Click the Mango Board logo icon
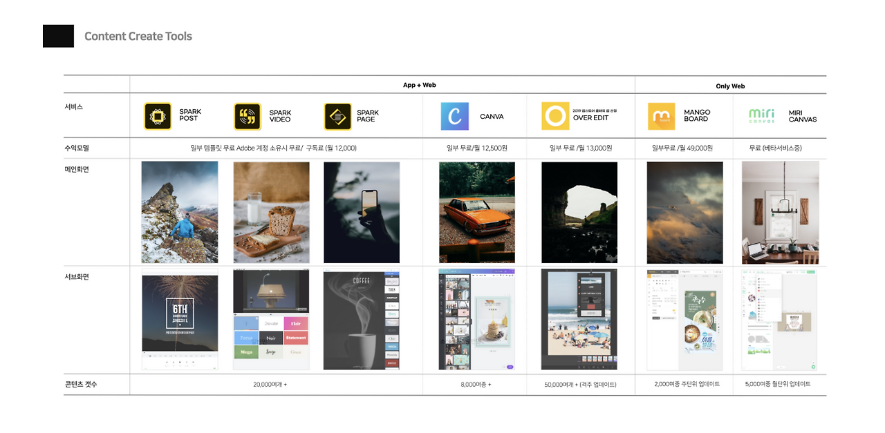The height and width of the screenshot is (433, 885). (662, 116)
